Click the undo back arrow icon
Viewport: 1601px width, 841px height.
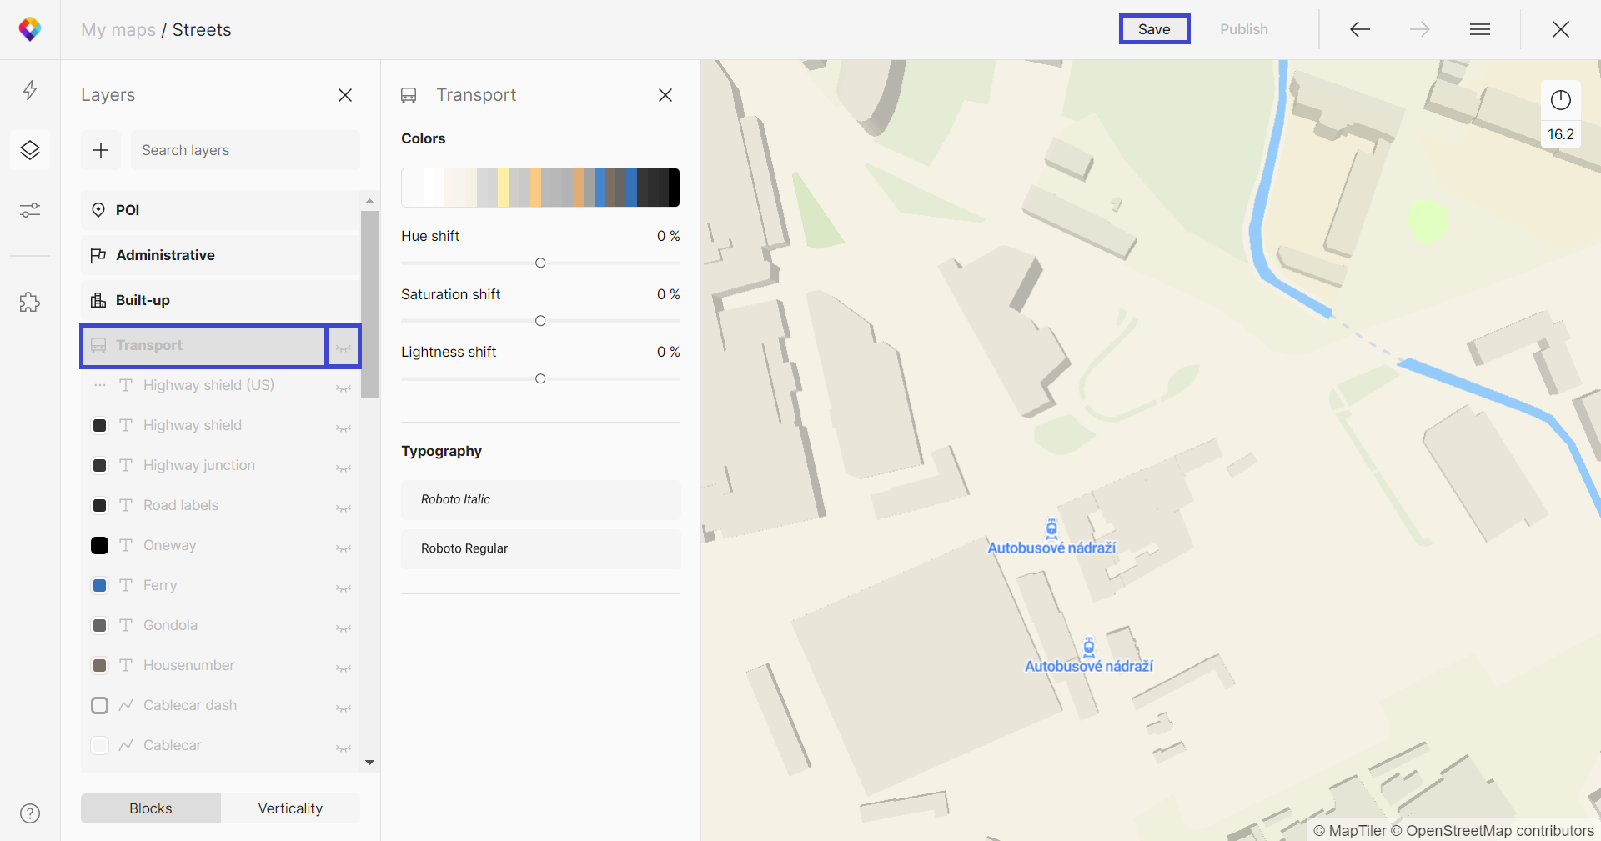[x=1360, y=30]
